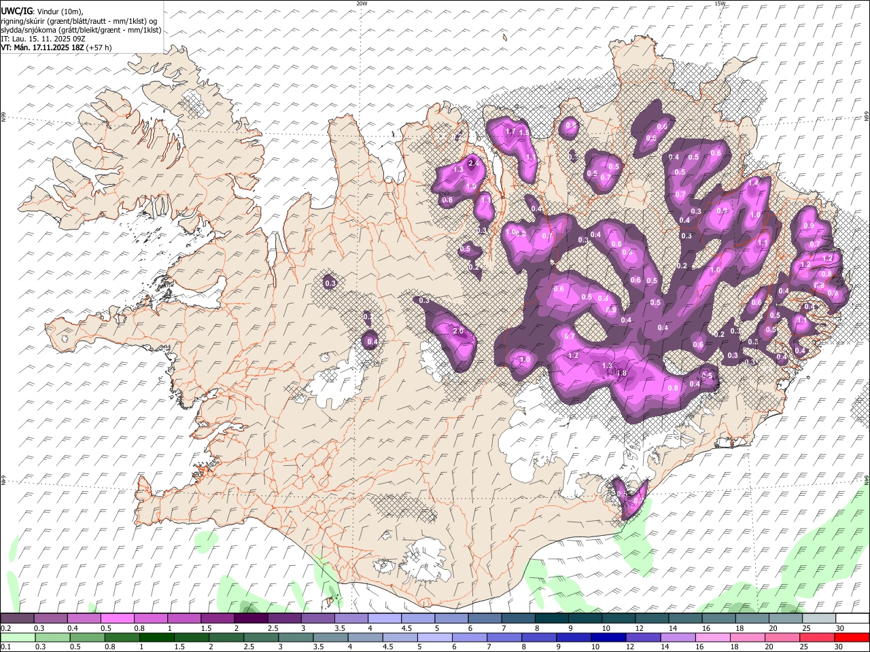Select the '1.7' snowfall value on the map
The height and width of the screenshot is (652, 870).
click(510, 132)
